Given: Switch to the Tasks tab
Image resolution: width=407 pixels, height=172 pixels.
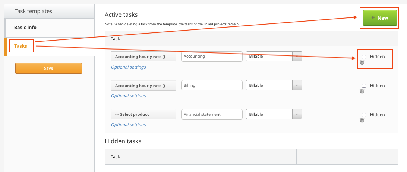Looking at the screenshot, I should (21, 46).
